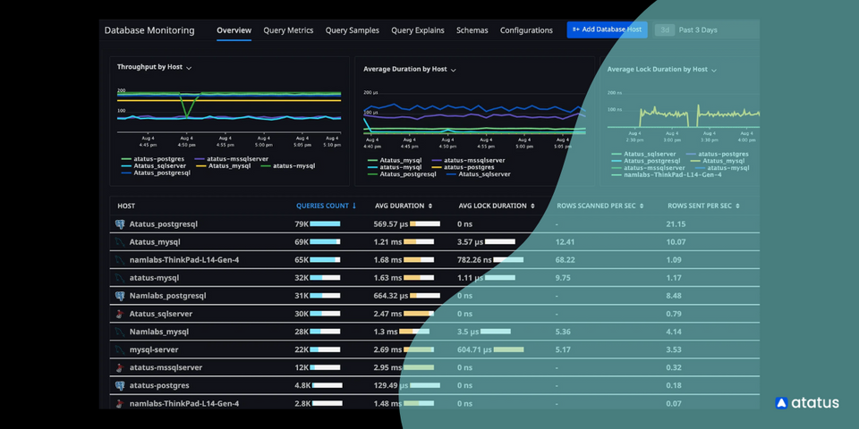Viewport: 859px width, 429px height.
Task: Toggle Atatus_mysql series in Average Duration legend
Action: click(395, 160)
